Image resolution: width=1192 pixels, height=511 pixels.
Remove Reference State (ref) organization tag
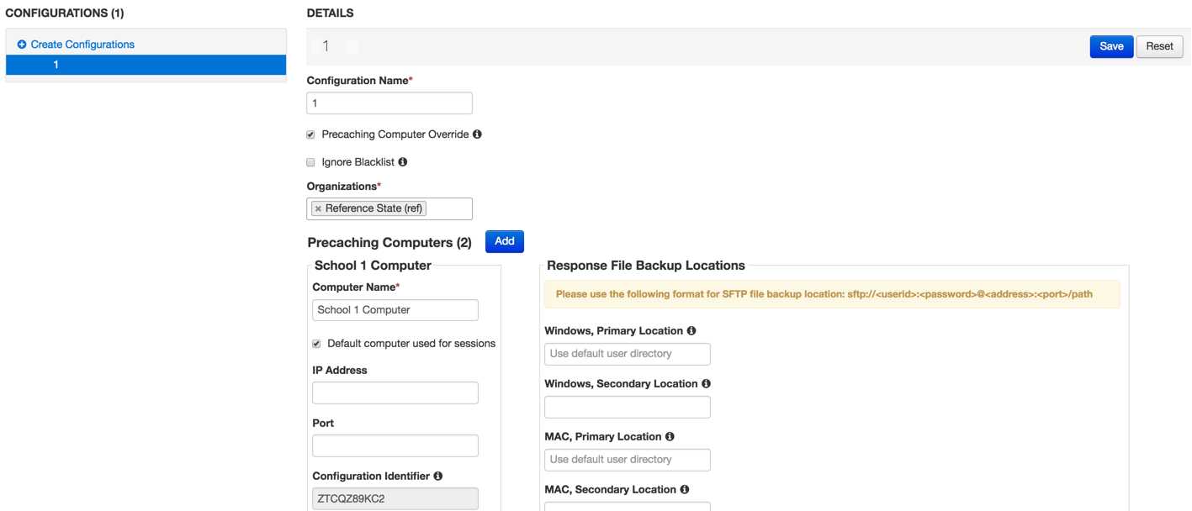coord(318,209)
